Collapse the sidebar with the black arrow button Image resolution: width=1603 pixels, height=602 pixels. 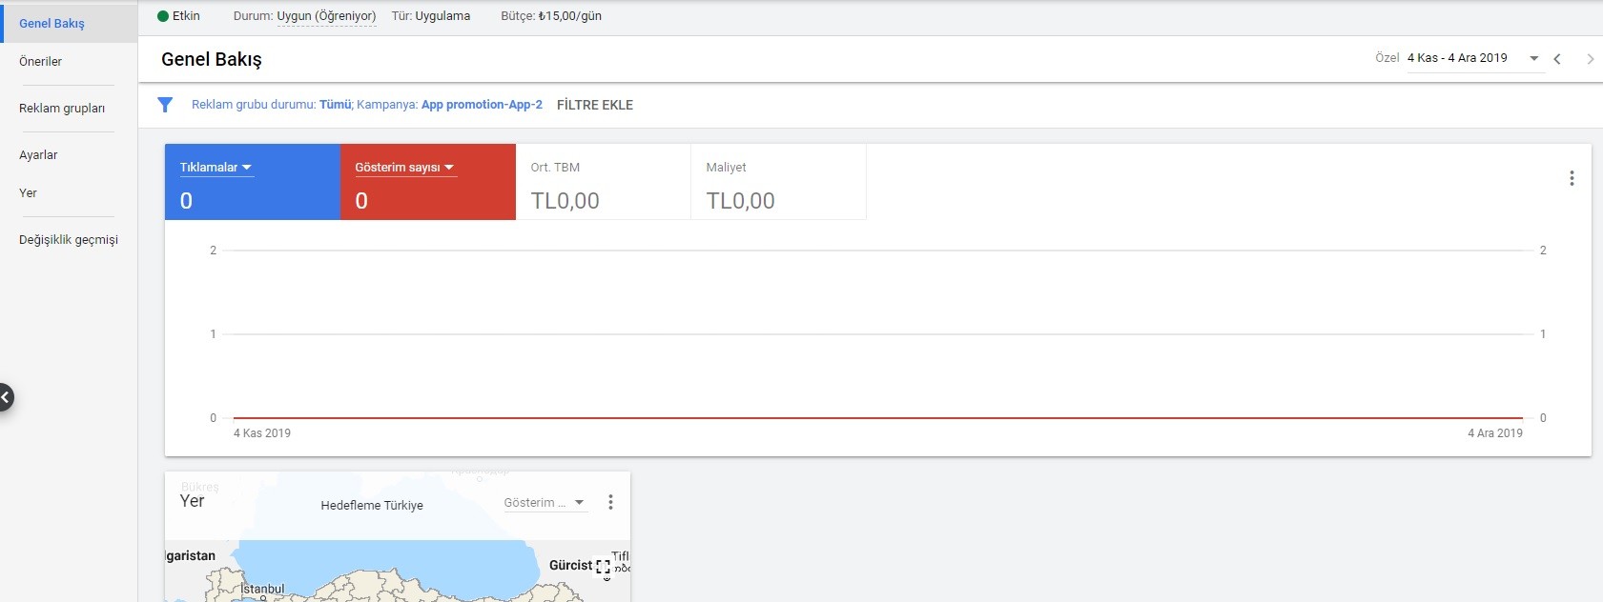click(x=5, y=397)
